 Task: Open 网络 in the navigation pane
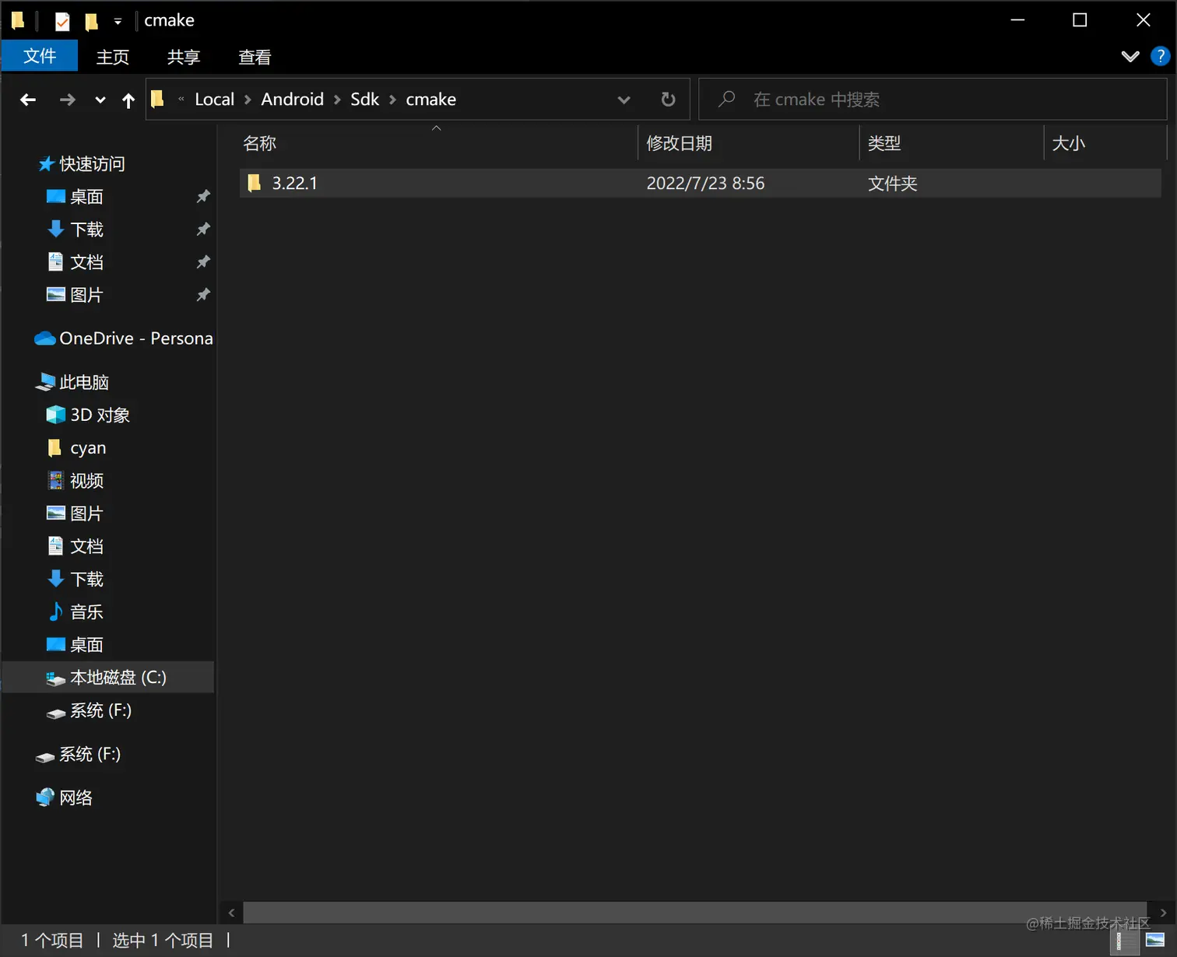[76, 797]
